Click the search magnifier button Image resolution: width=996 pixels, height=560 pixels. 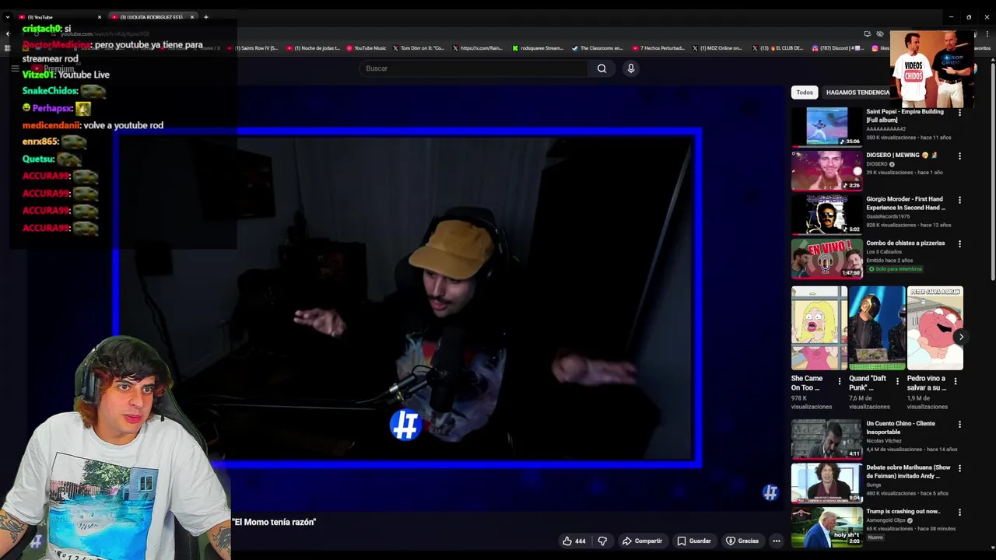[x=601, y=68]
